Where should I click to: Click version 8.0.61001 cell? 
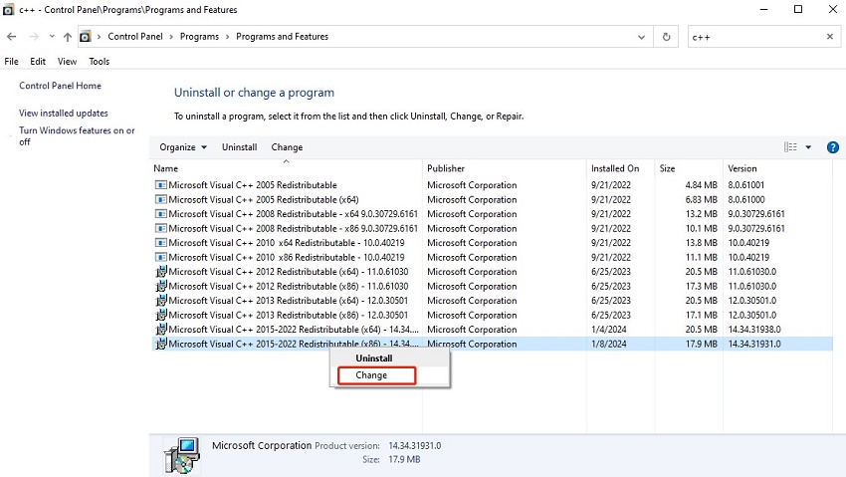(745, 185)
